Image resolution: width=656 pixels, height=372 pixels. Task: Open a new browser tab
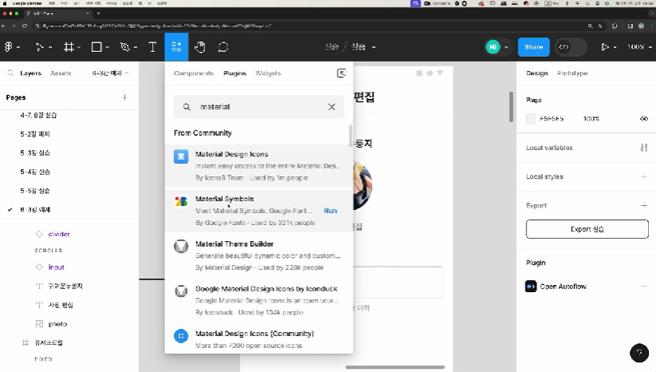click(98, 14)
